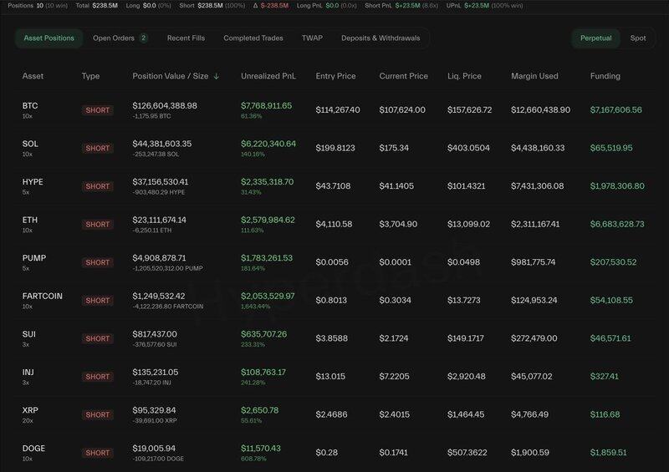
Task: Select the TWAP tab
Action: click(312, 38)
